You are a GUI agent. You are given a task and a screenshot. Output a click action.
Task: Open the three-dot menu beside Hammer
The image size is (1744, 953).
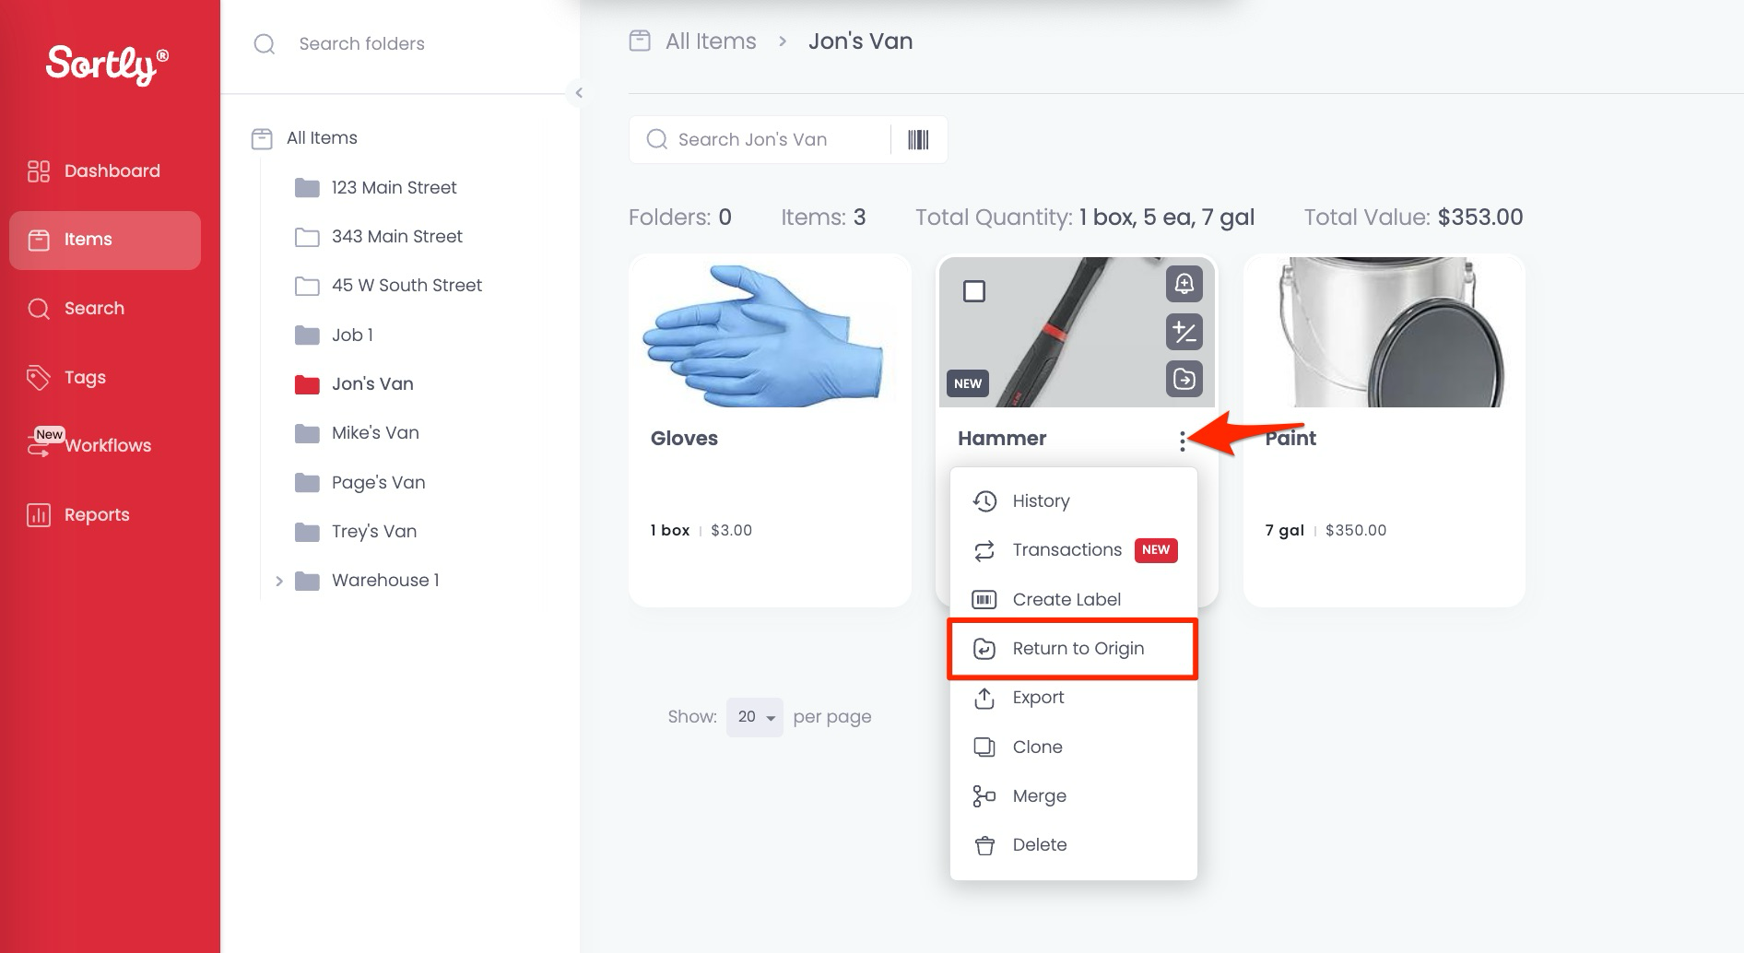(x=1182, y=441)
